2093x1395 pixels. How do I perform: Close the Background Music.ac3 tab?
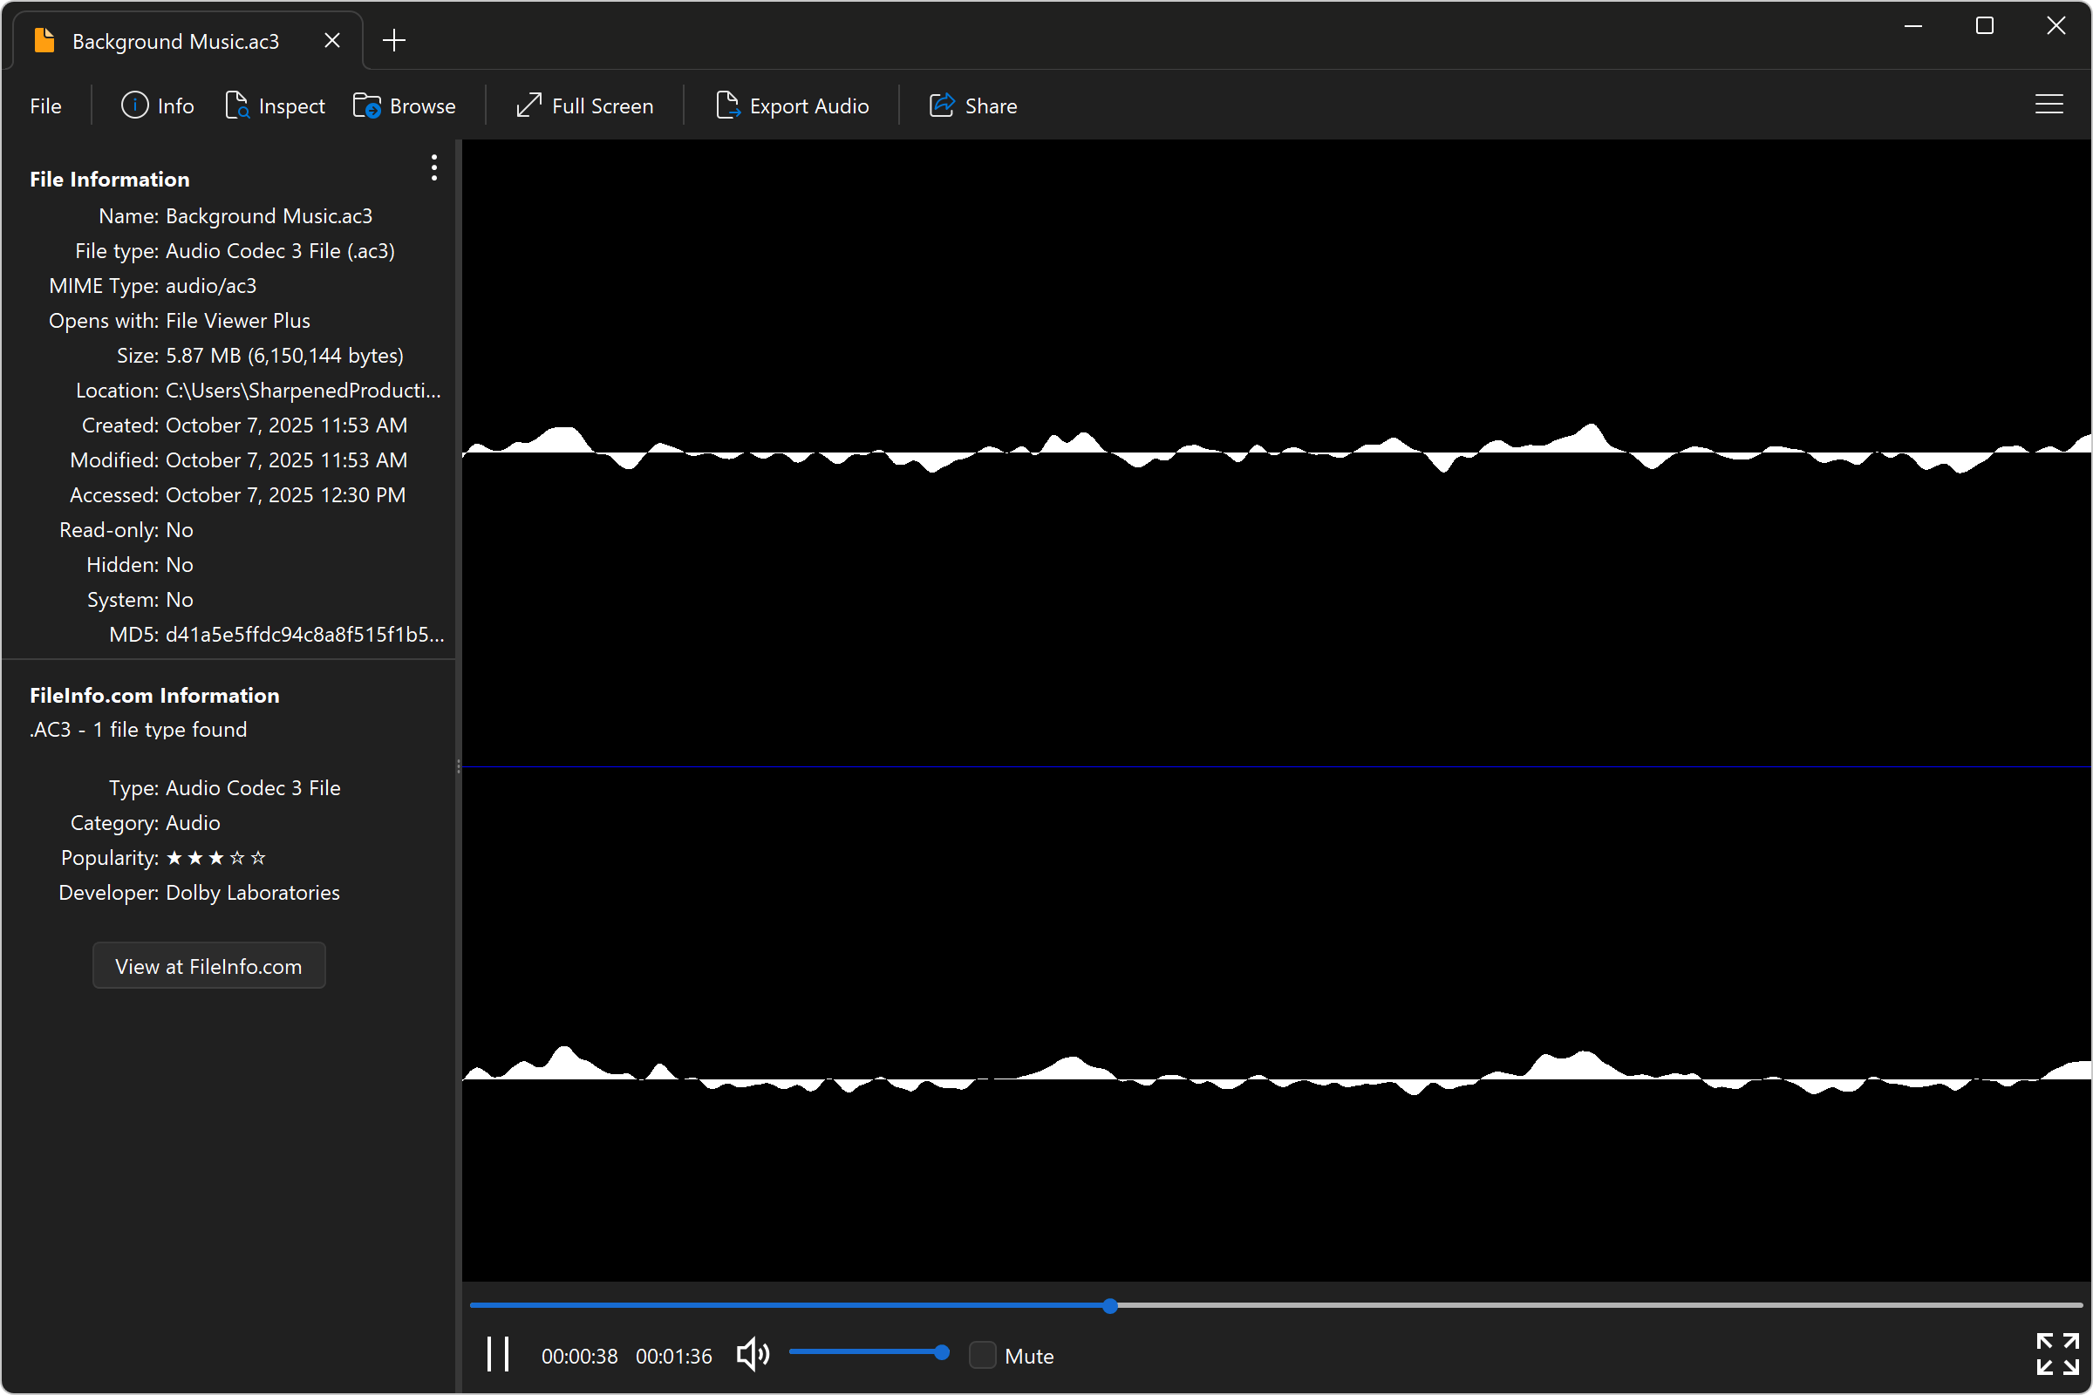[332, 41]
